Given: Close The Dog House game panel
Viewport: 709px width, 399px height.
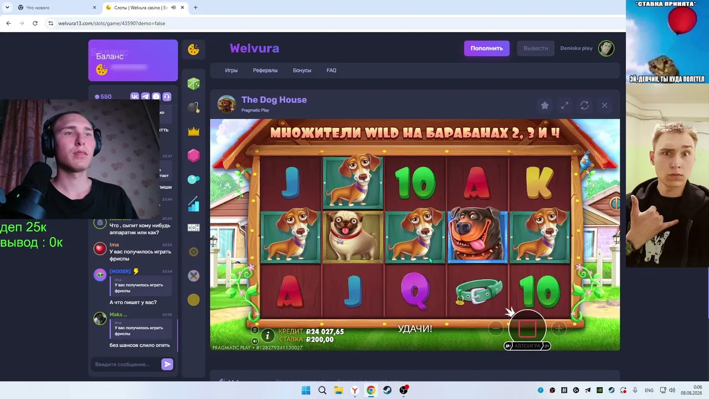Looking at the screenshot, I should coord(604,105).
